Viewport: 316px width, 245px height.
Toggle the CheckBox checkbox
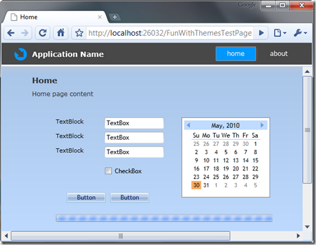click(108, 171)
